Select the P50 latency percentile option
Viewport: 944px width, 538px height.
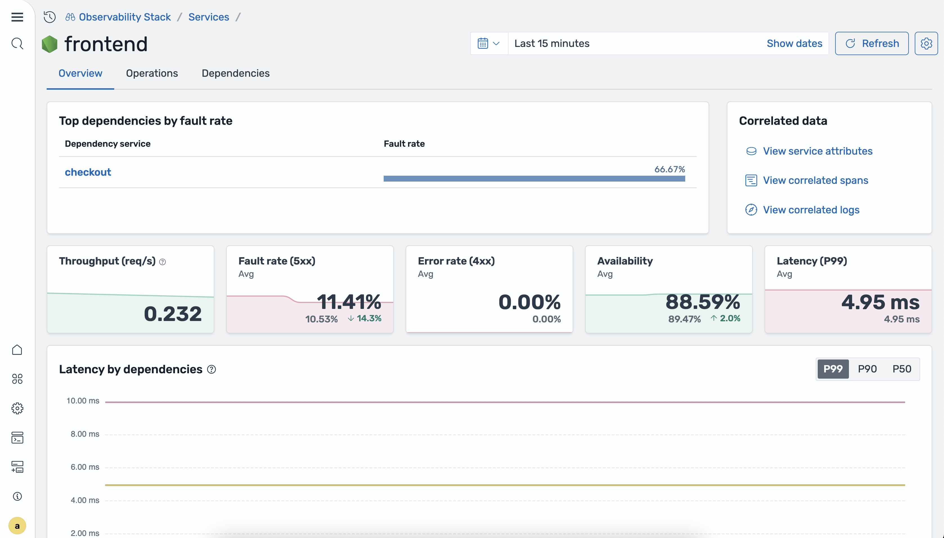point(901,369)
